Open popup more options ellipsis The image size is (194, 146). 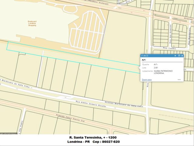coord(179,80)
